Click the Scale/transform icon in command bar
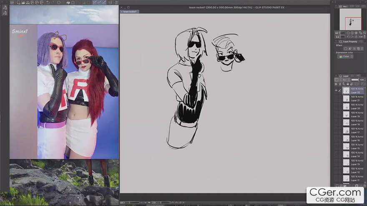This screenshot has height=206, width=367. tap(73, 2)
